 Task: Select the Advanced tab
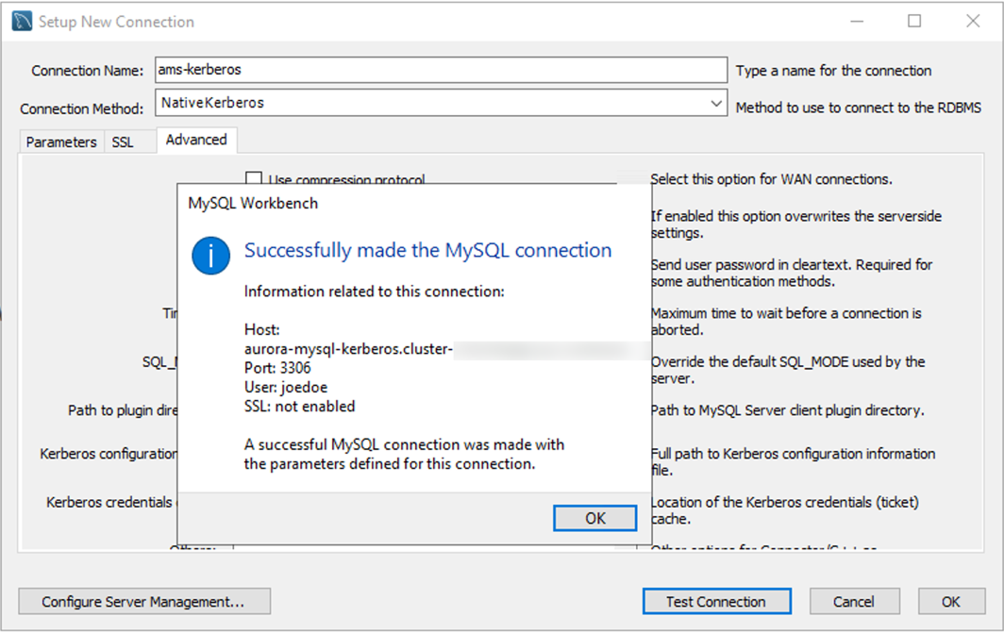196,140
